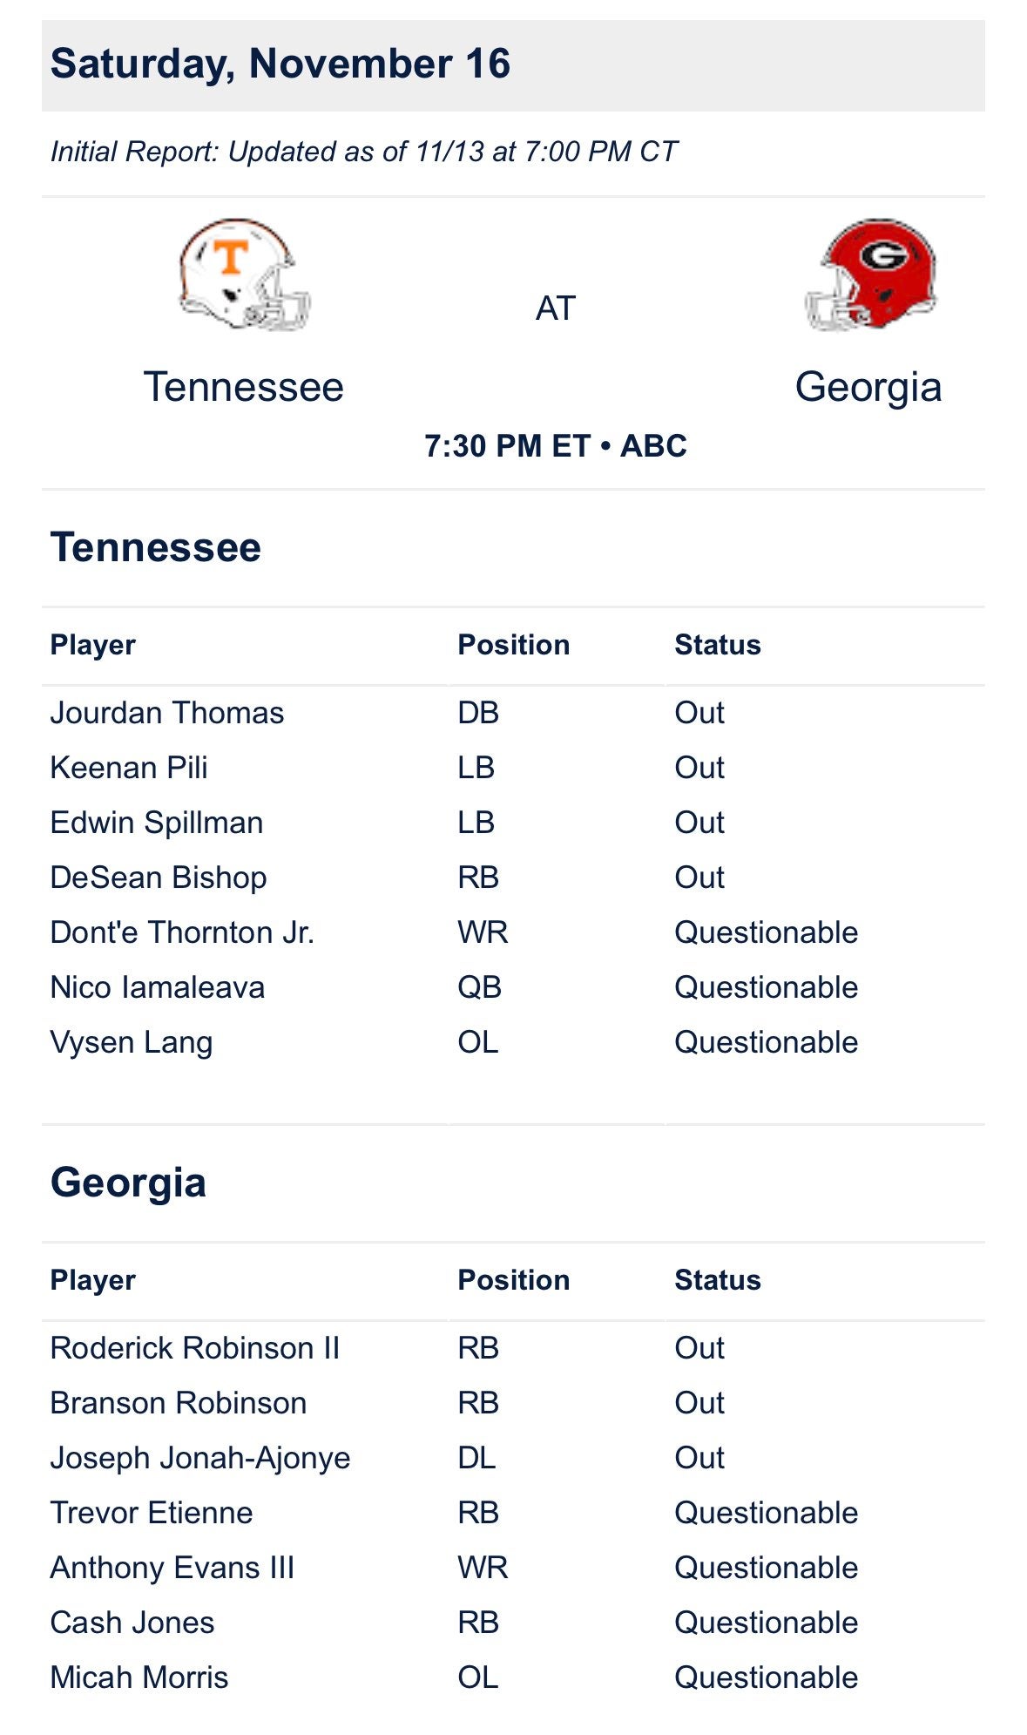The height and width of the screenshot is (1735, 1027).
Task: Click the Georgia section heading
Action: pyautogui.click(x=129, y=1183)
